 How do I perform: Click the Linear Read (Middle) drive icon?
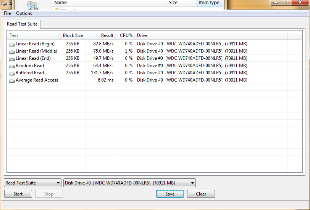pos(12,51)
